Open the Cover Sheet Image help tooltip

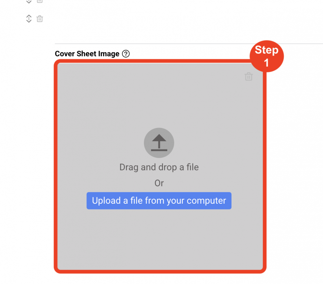126,54
